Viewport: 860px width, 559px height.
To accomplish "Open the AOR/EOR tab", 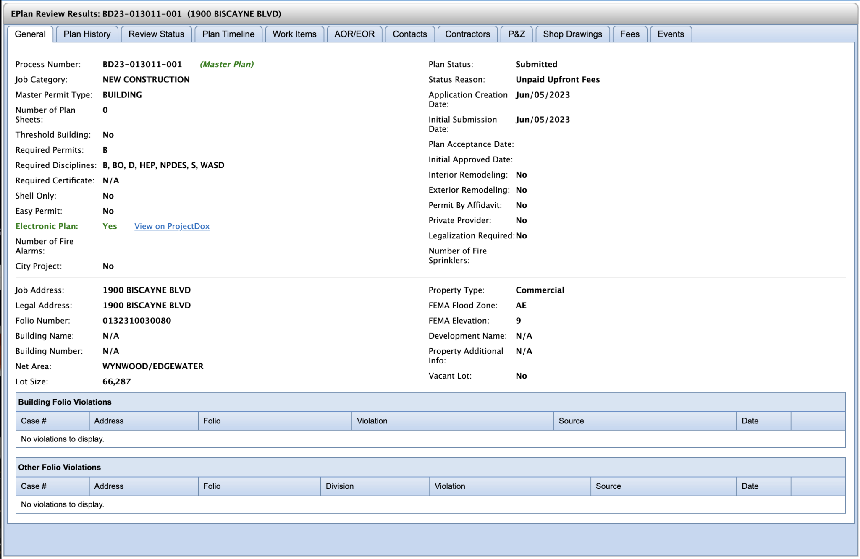I will coord(354,34).
